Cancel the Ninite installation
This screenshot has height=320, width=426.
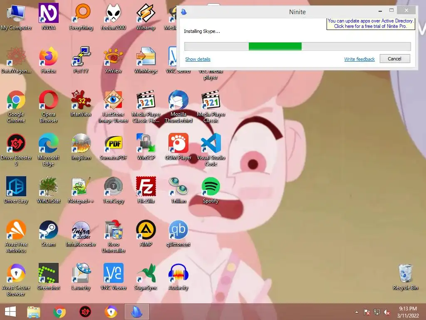[x=394, y=59]
